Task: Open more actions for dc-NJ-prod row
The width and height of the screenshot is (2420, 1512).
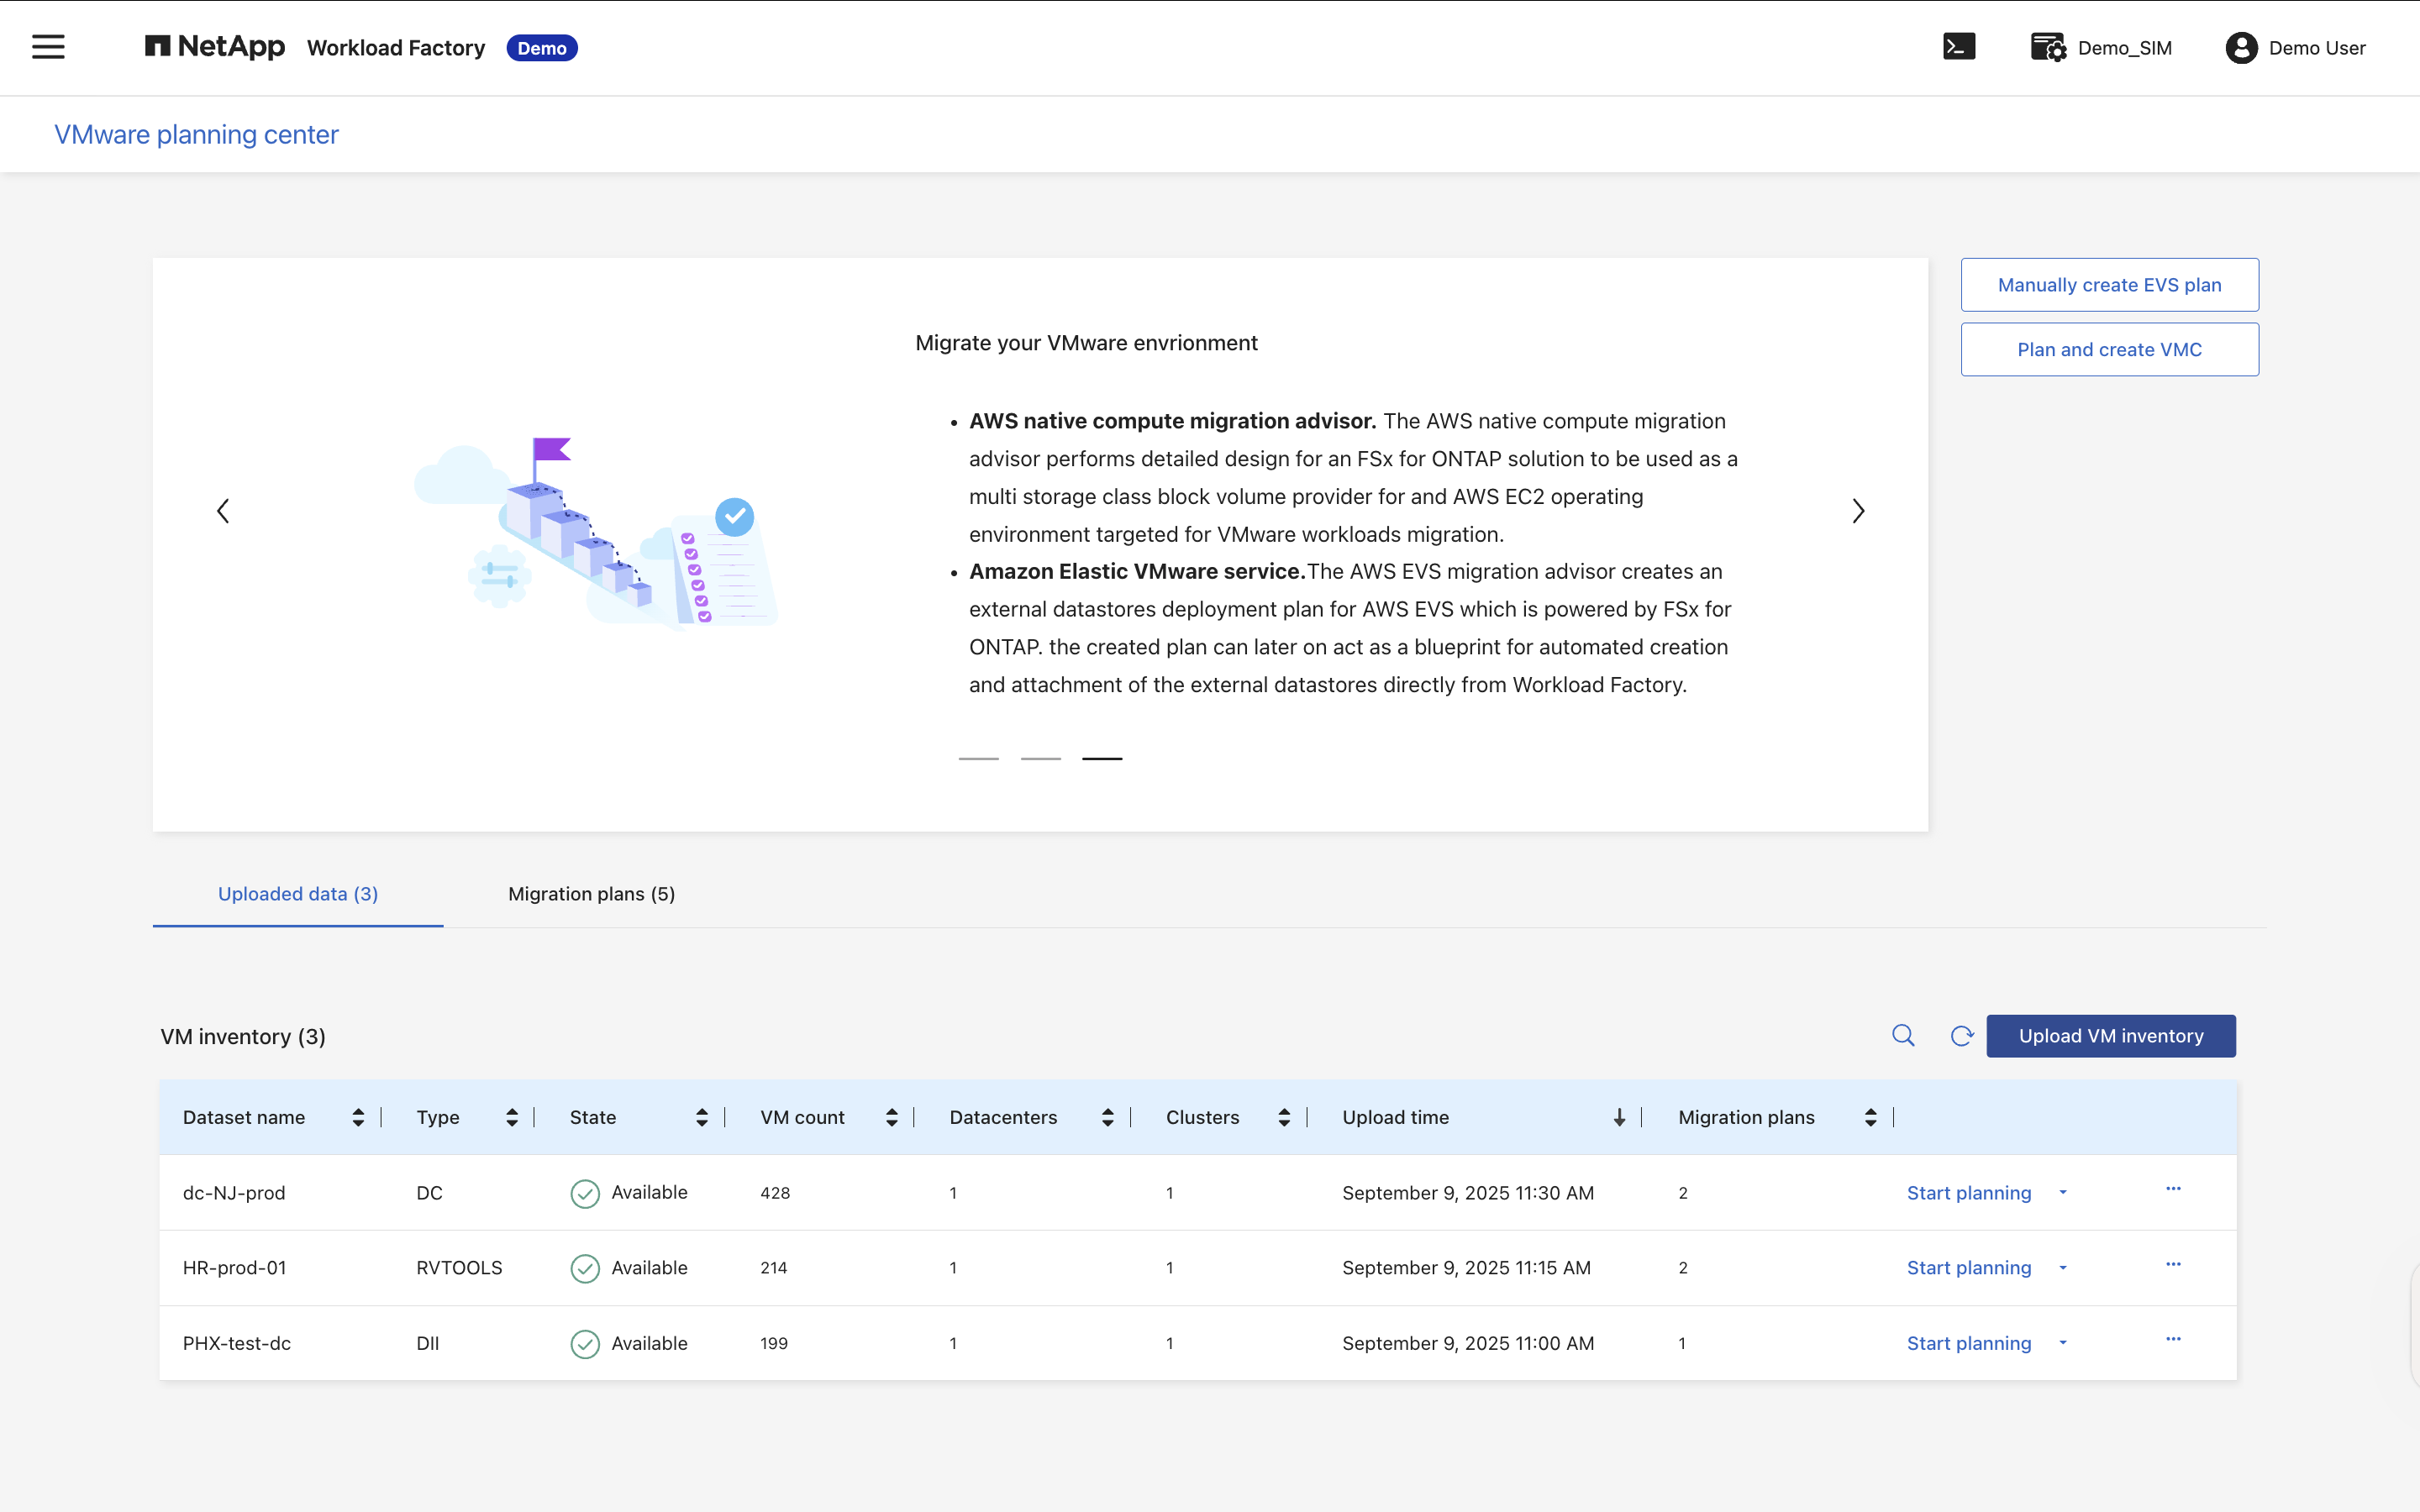Action: point(2173,1189)
